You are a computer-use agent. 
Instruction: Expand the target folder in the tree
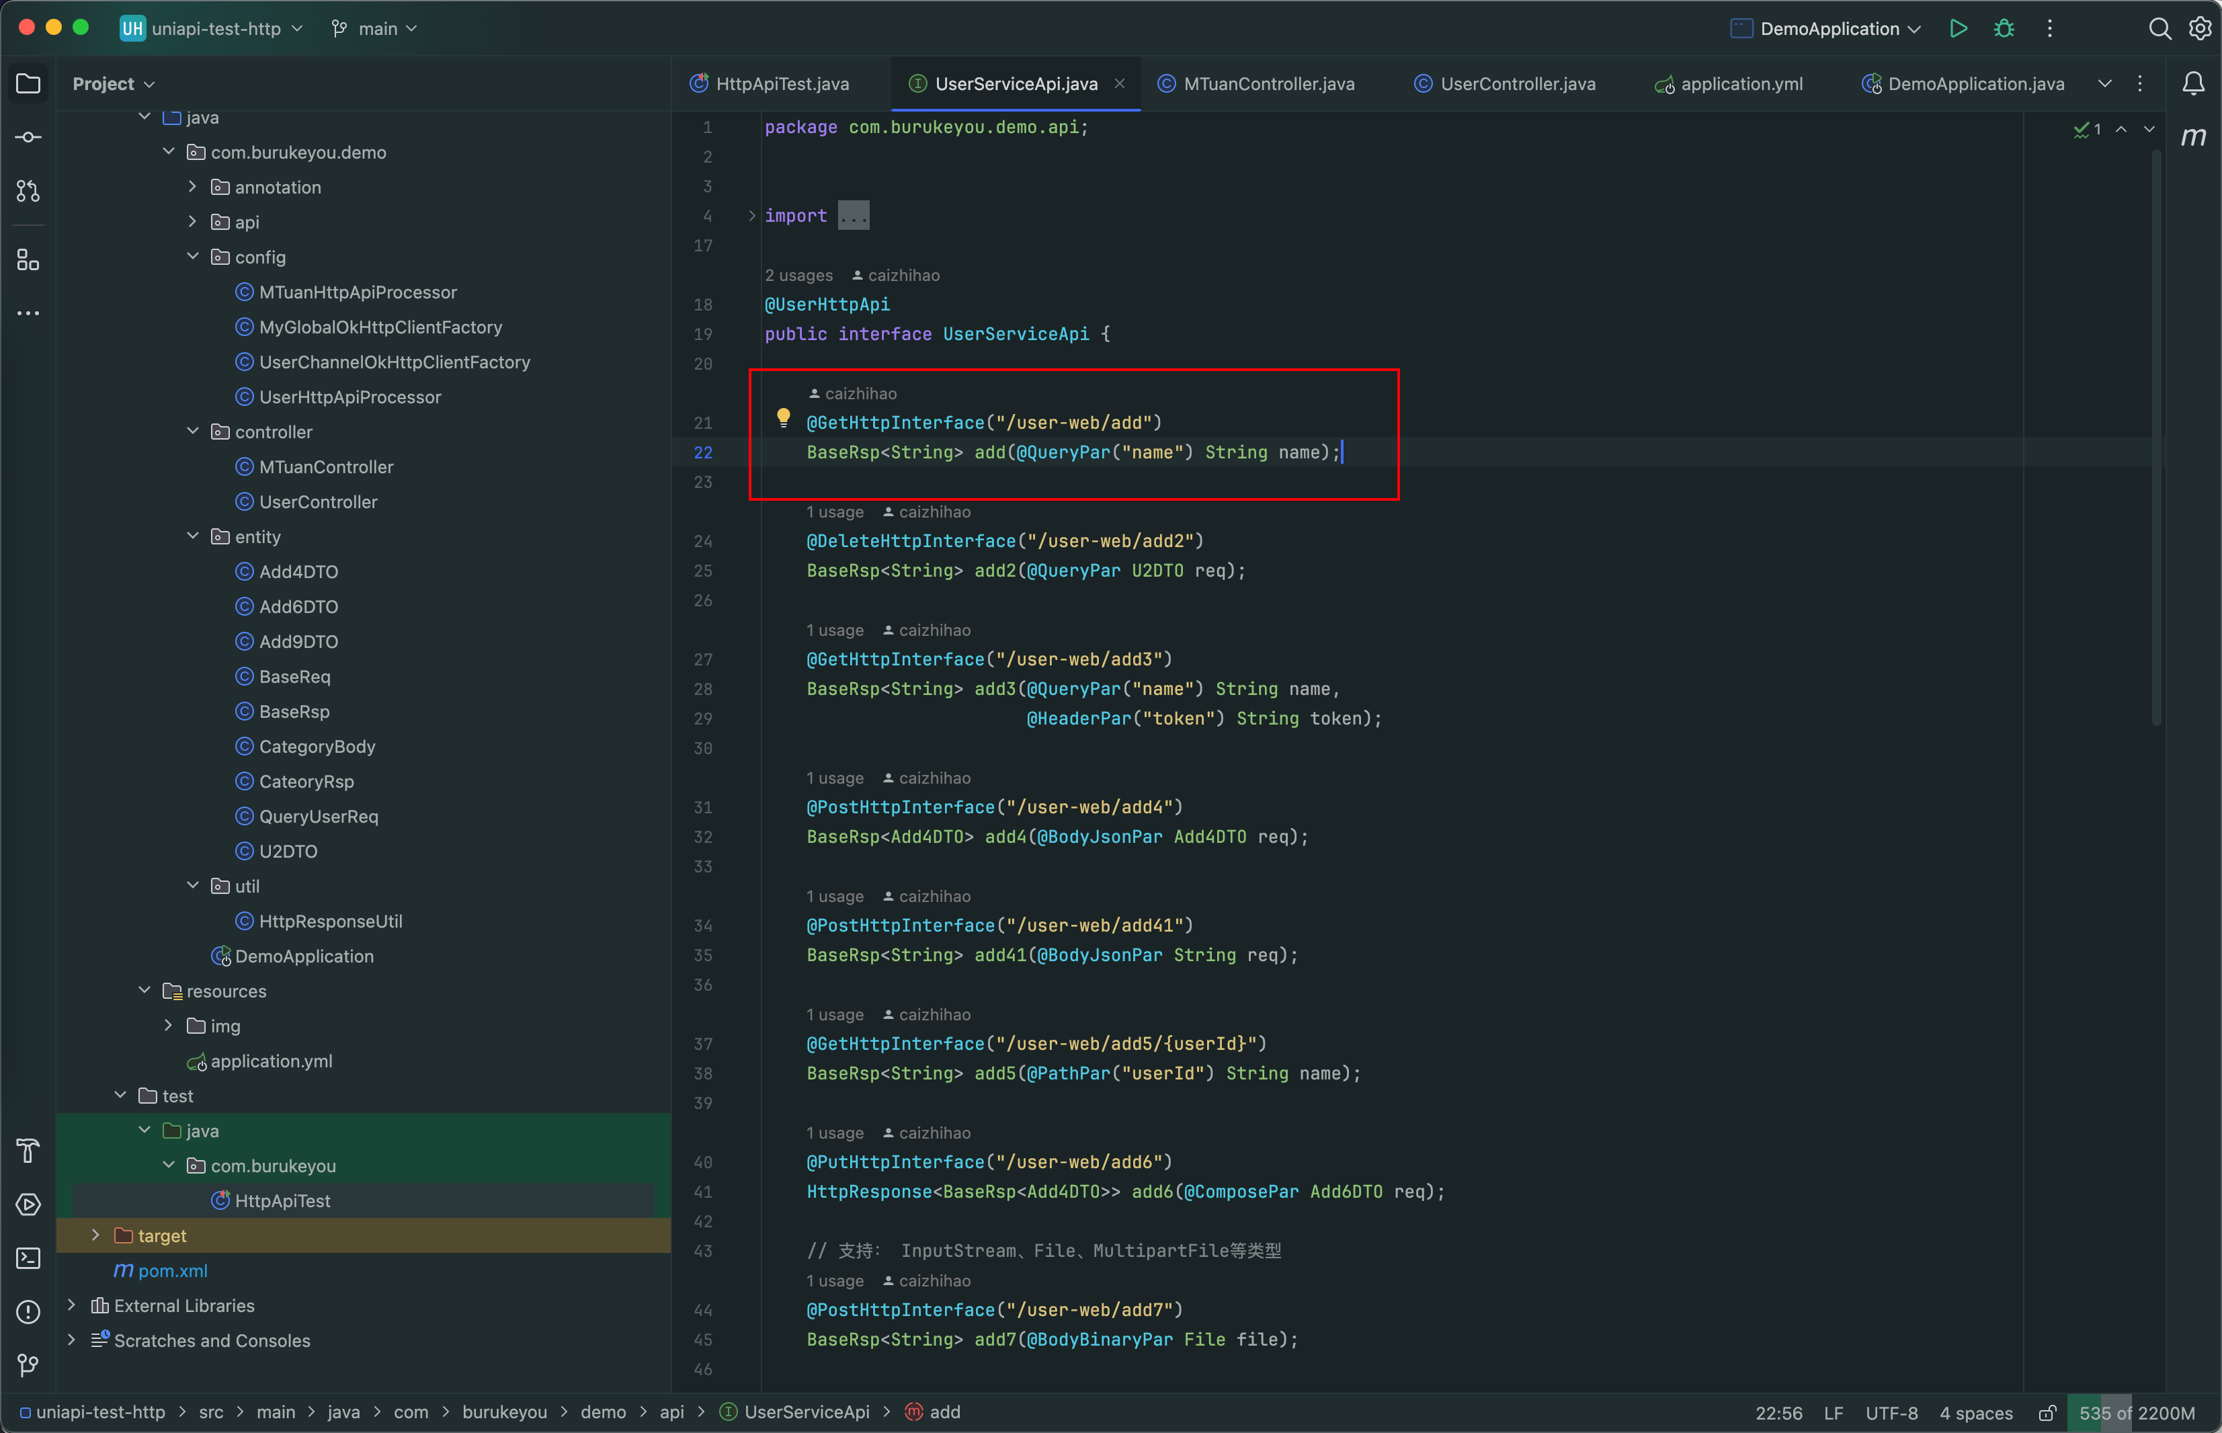tap(96, 1235)
